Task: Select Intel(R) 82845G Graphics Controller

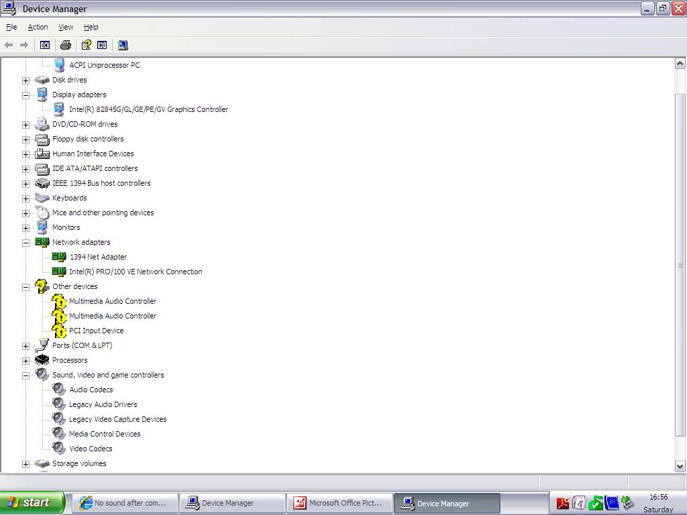Action: coord(148,109)
